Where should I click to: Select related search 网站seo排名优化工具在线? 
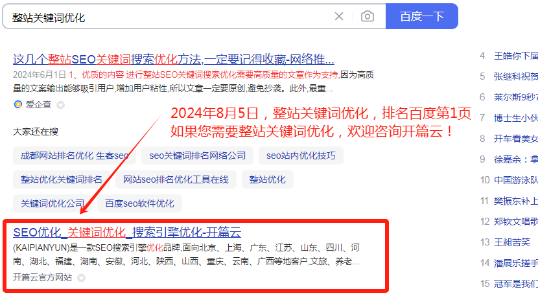tap(176, 179)
